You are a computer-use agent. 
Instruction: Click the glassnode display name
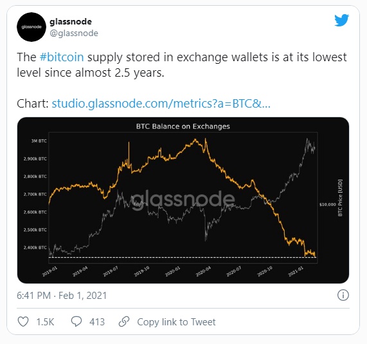pyautogui.click(x=71, y=22)
